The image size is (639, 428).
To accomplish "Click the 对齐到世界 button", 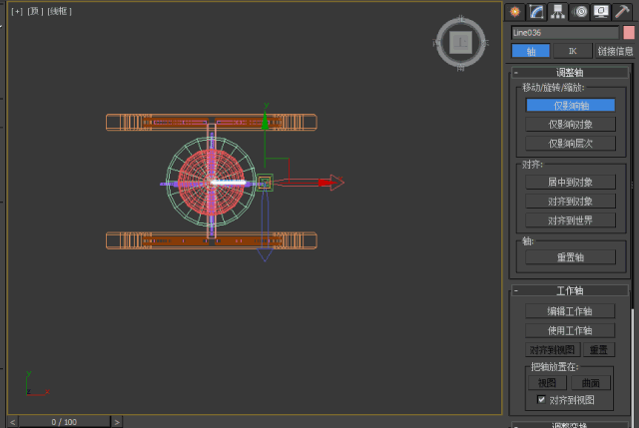I will pos(570,220).
